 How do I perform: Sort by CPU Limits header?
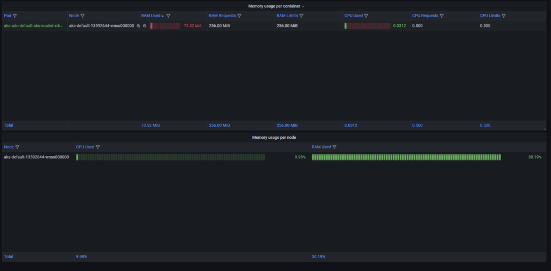click(x=490, y=16)
